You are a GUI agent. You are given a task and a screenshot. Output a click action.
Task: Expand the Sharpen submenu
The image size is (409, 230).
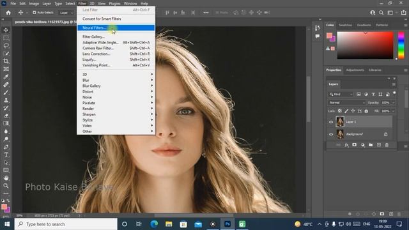point(116,114)
